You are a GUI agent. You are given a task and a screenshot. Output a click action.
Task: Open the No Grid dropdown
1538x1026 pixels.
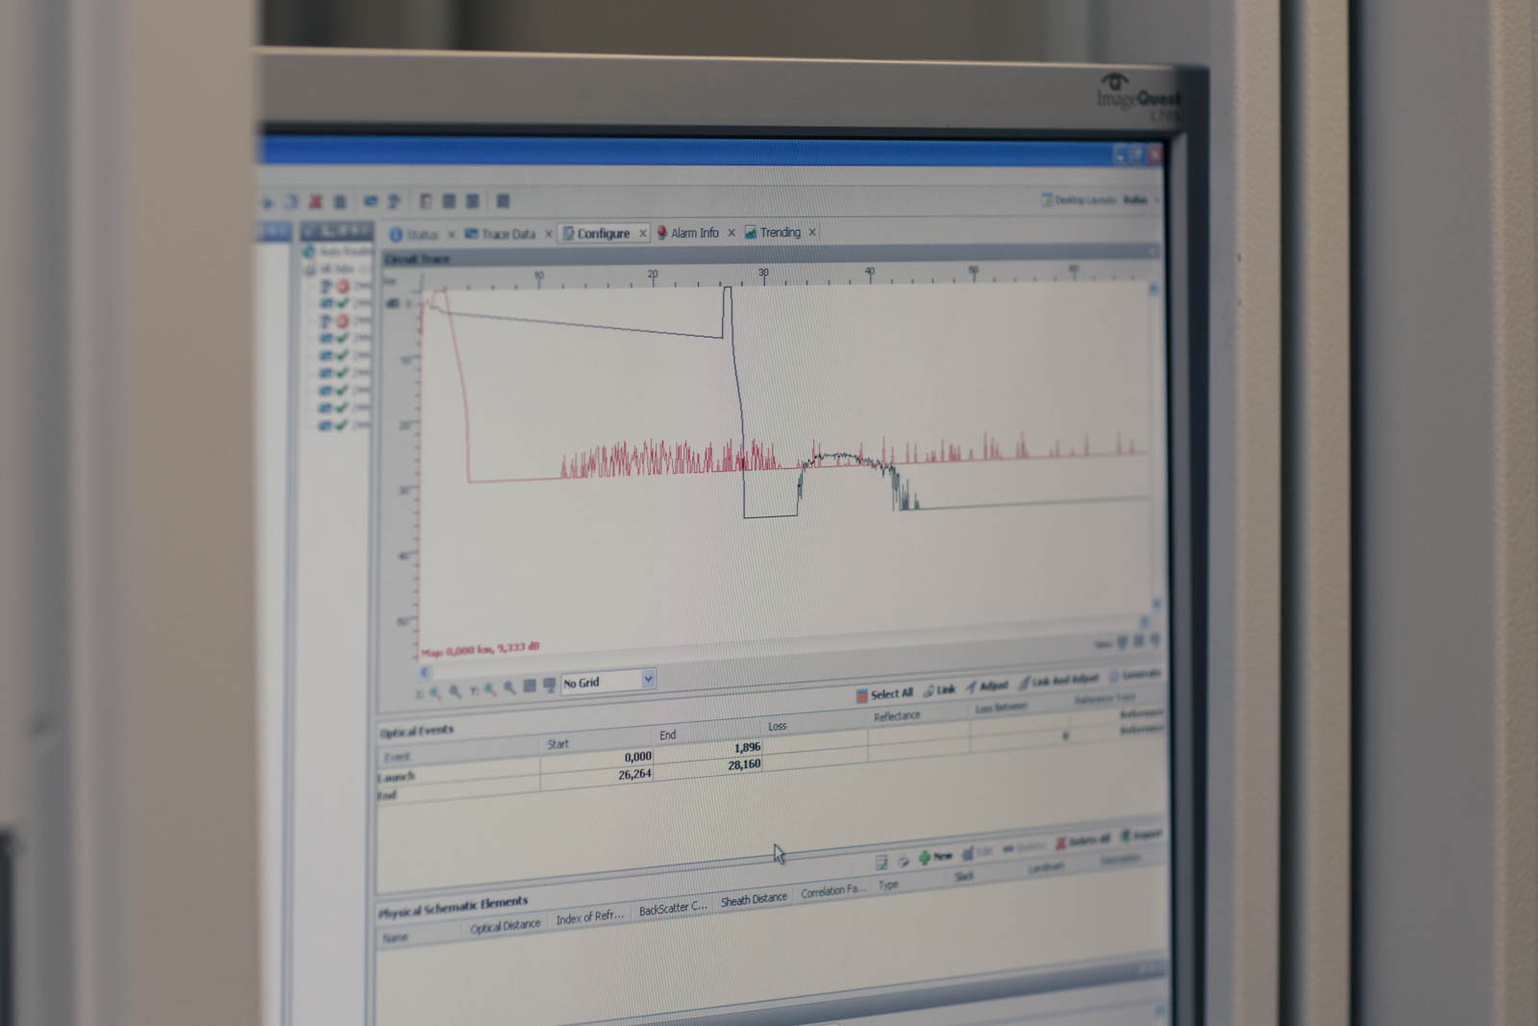[x=648, y=679]
